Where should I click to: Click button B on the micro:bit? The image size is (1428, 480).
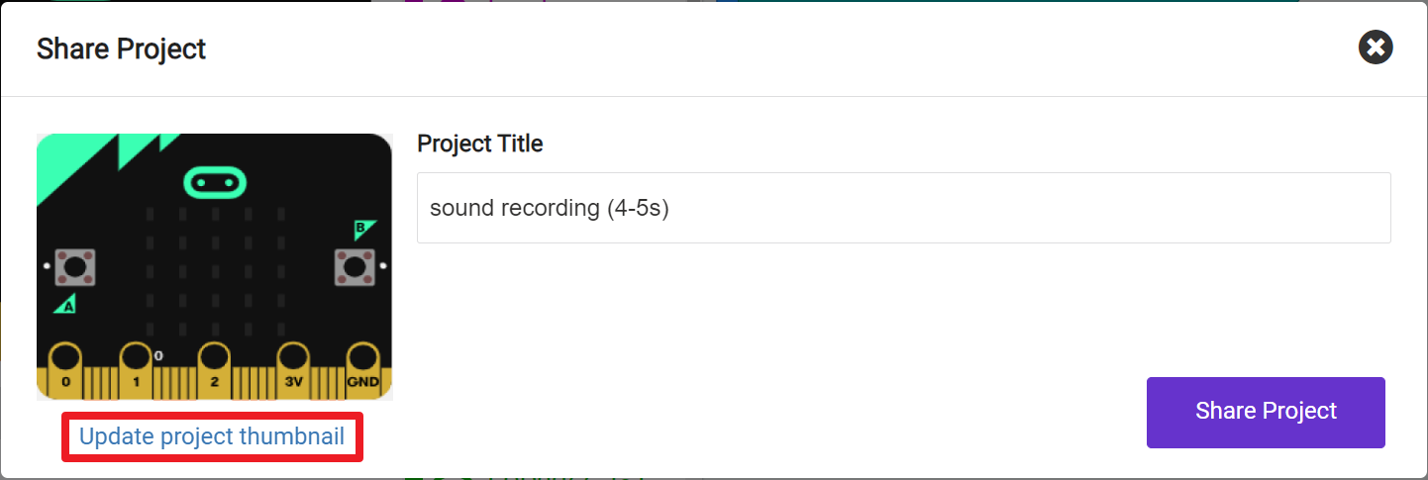[x=354, y=266]
